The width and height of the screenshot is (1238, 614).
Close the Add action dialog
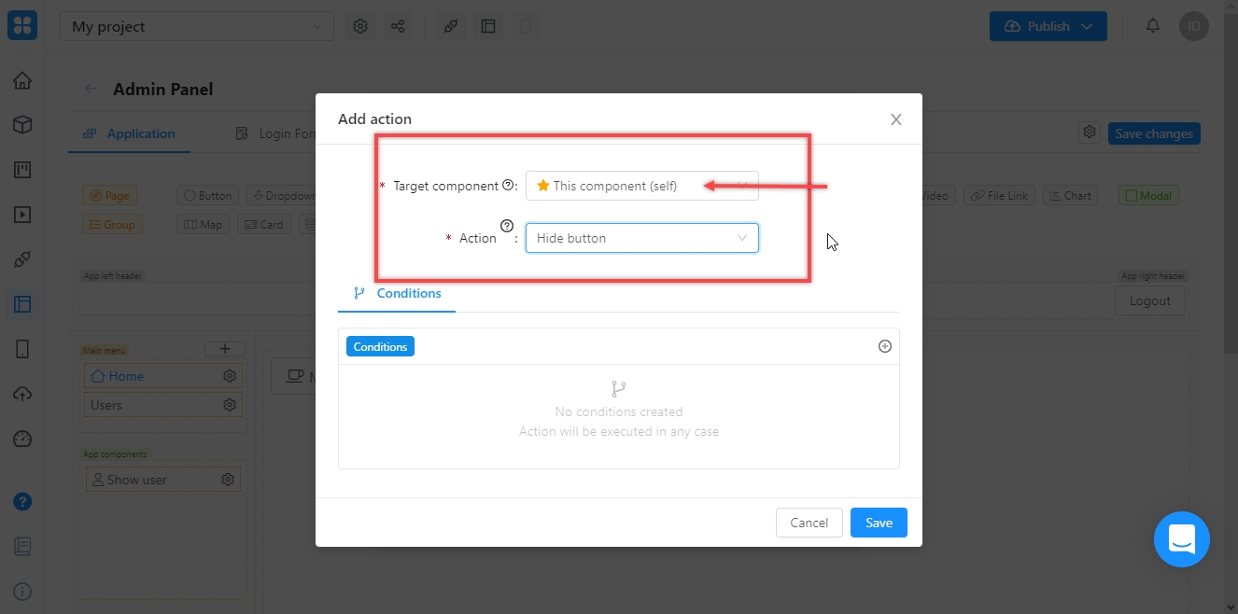895,119
